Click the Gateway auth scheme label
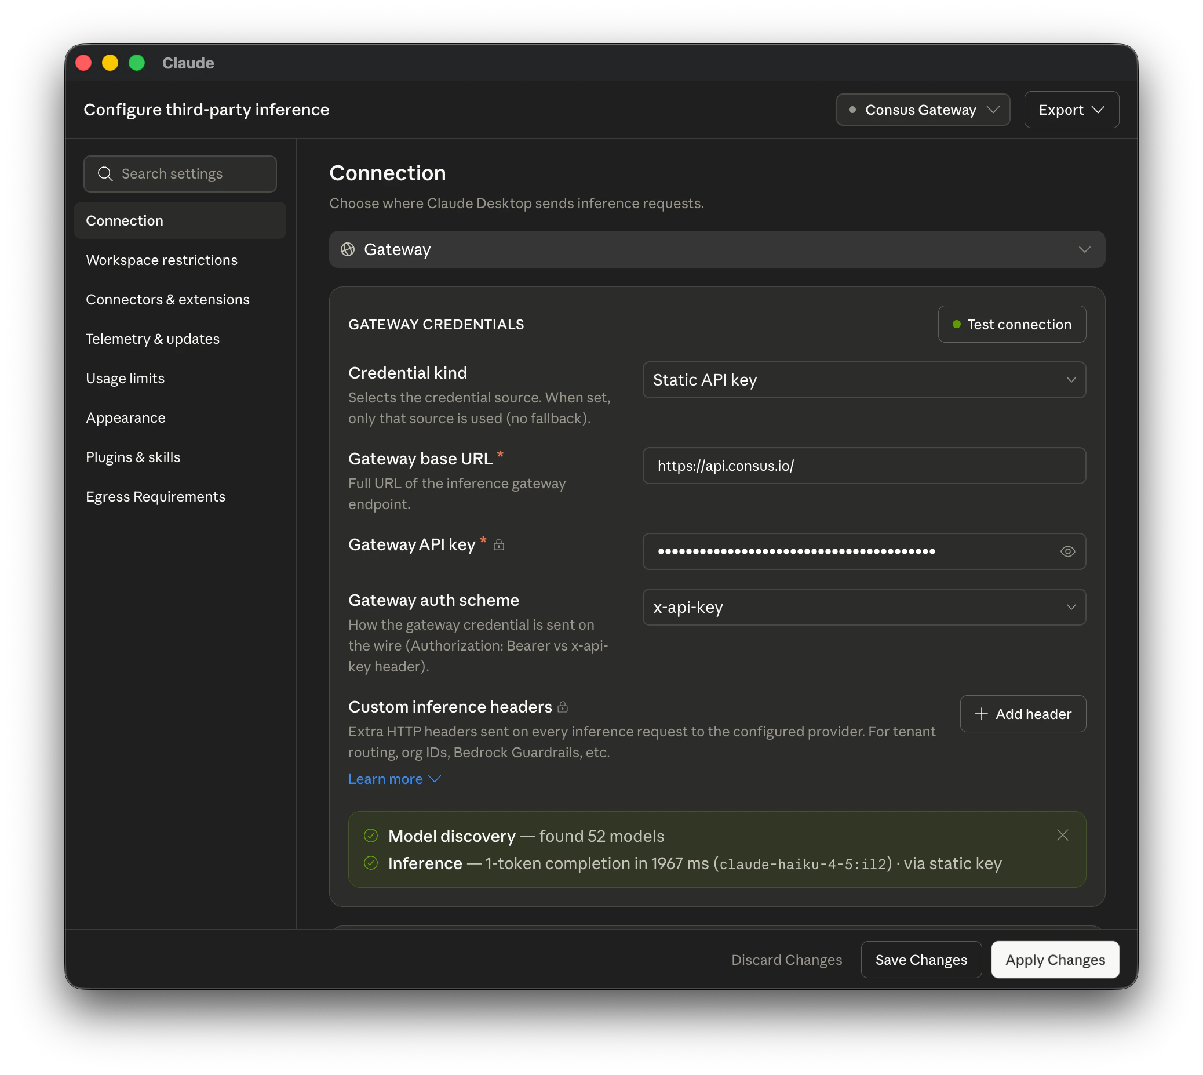Screen dimensions: 1203x1075 (x=433, y=600)
